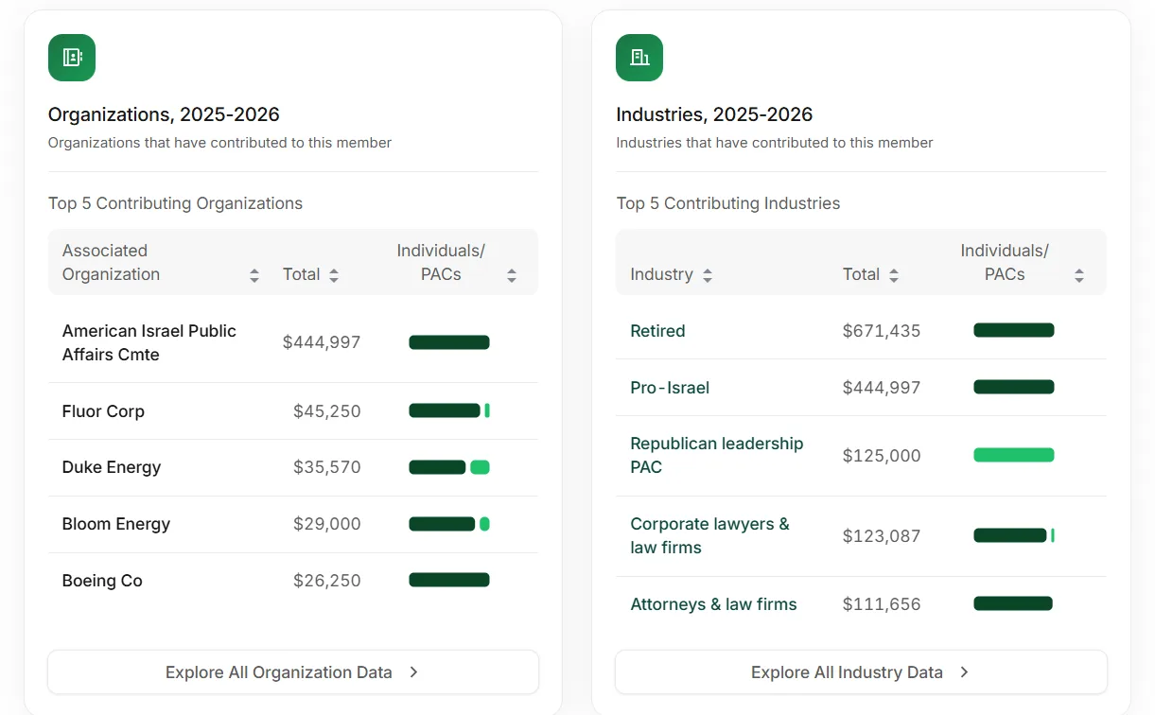Sort by Associated Organization column arrows
Viewport: 1155px width, 715px height.
click(254, 275)
